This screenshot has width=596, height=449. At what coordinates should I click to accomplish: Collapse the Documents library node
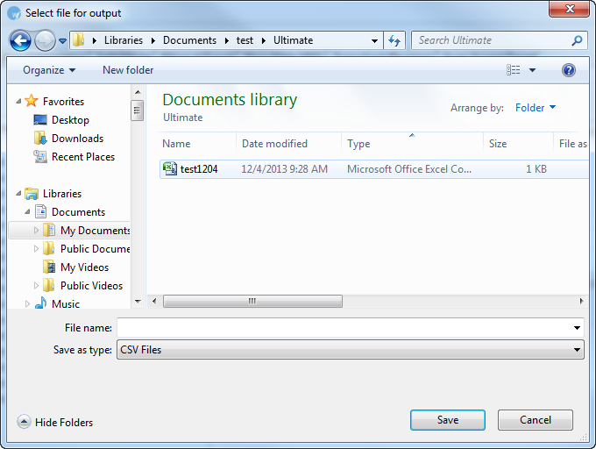pos(27,212)
